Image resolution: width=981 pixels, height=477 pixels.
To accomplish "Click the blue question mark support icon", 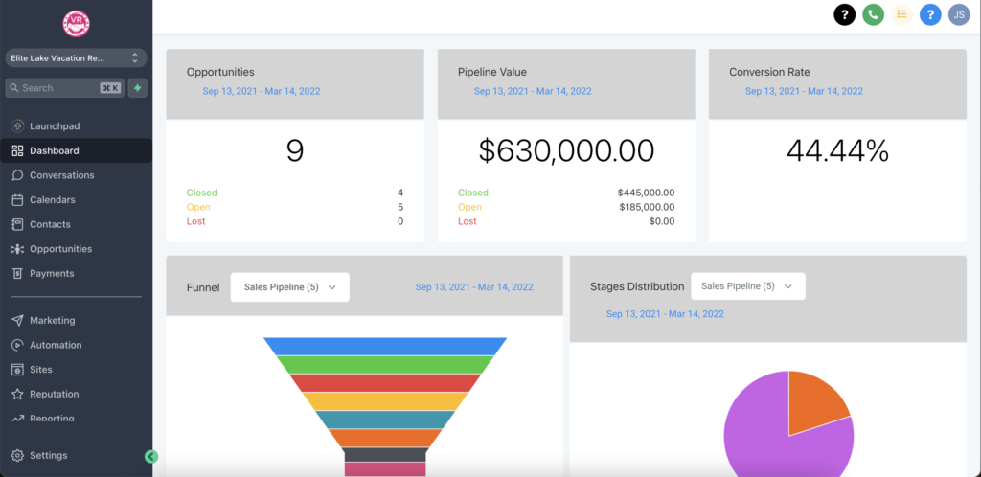I will click(930, 14).
